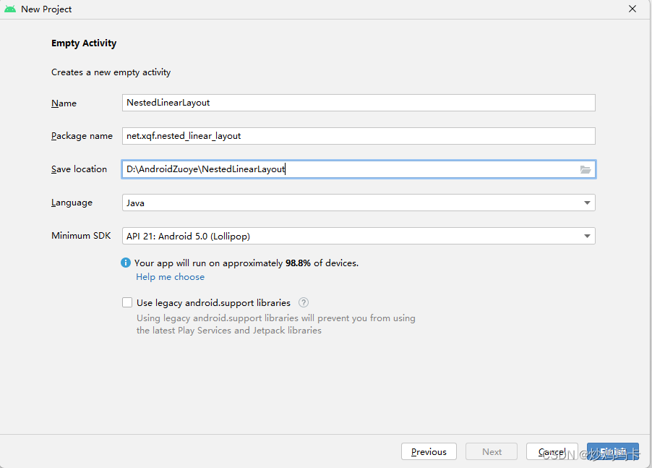Go back with the Previous button
652x468 pixels.
pyautogui.click(x=429, y=451)
